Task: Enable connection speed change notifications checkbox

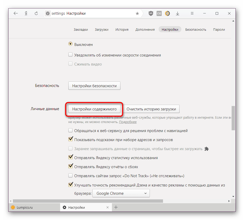Action: coord(70,55)
